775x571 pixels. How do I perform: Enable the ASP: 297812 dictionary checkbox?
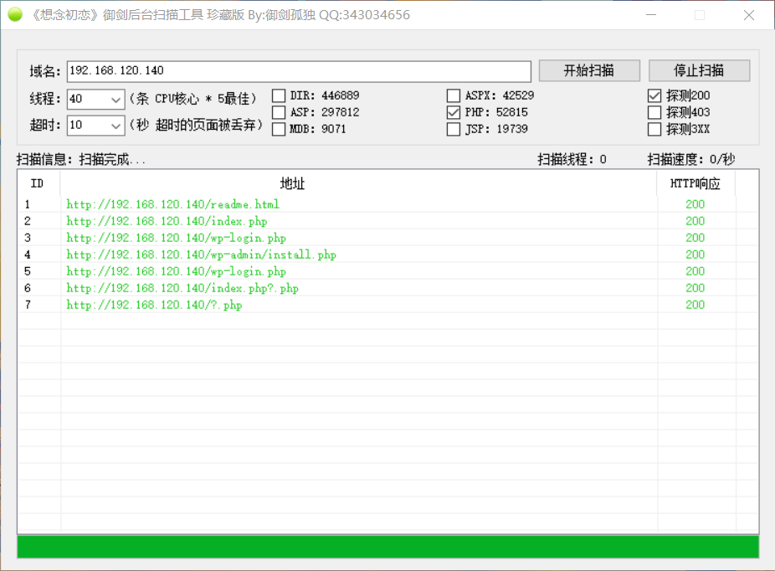pos(279,112)
